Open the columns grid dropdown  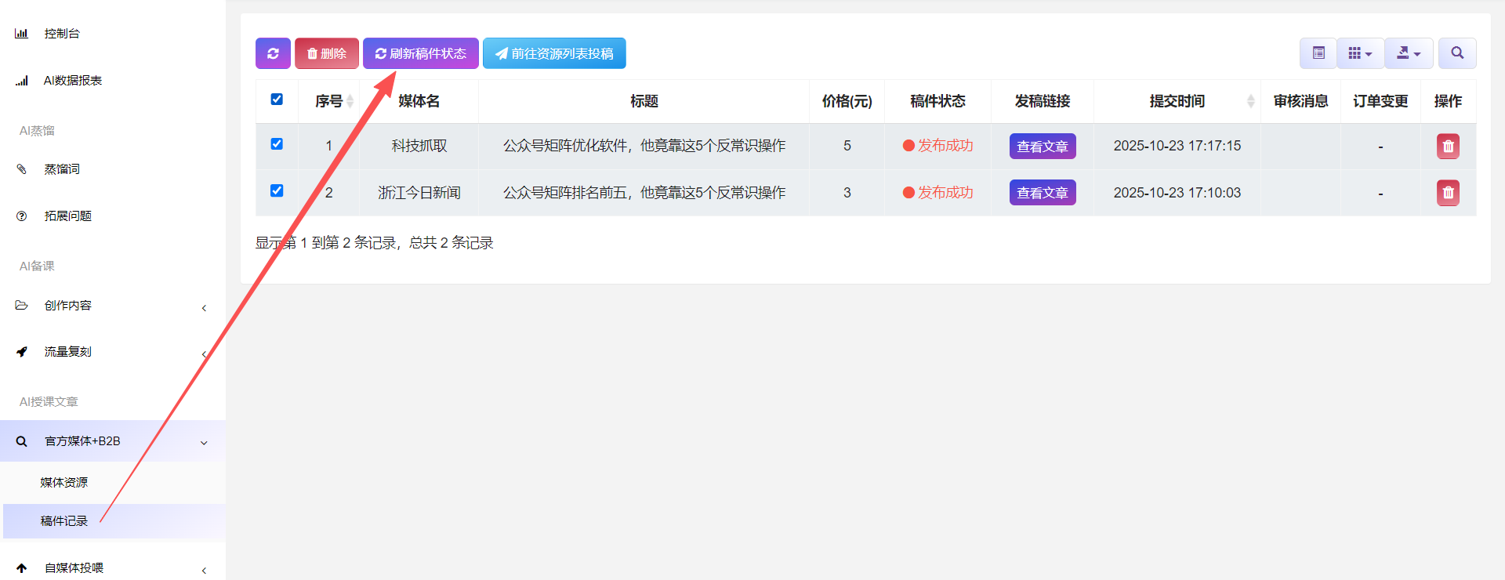1360,53
